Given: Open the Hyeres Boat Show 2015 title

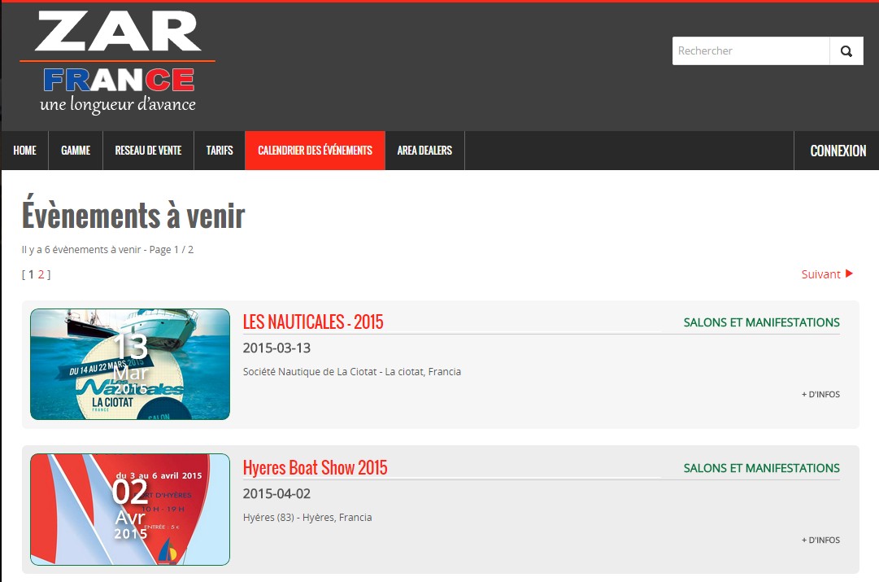Looking at the screenshot, I should pos(315,467).
